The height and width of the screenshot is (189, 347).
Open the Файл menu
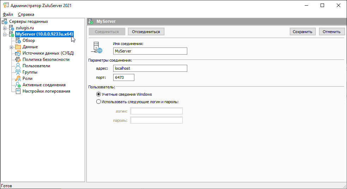8,14
